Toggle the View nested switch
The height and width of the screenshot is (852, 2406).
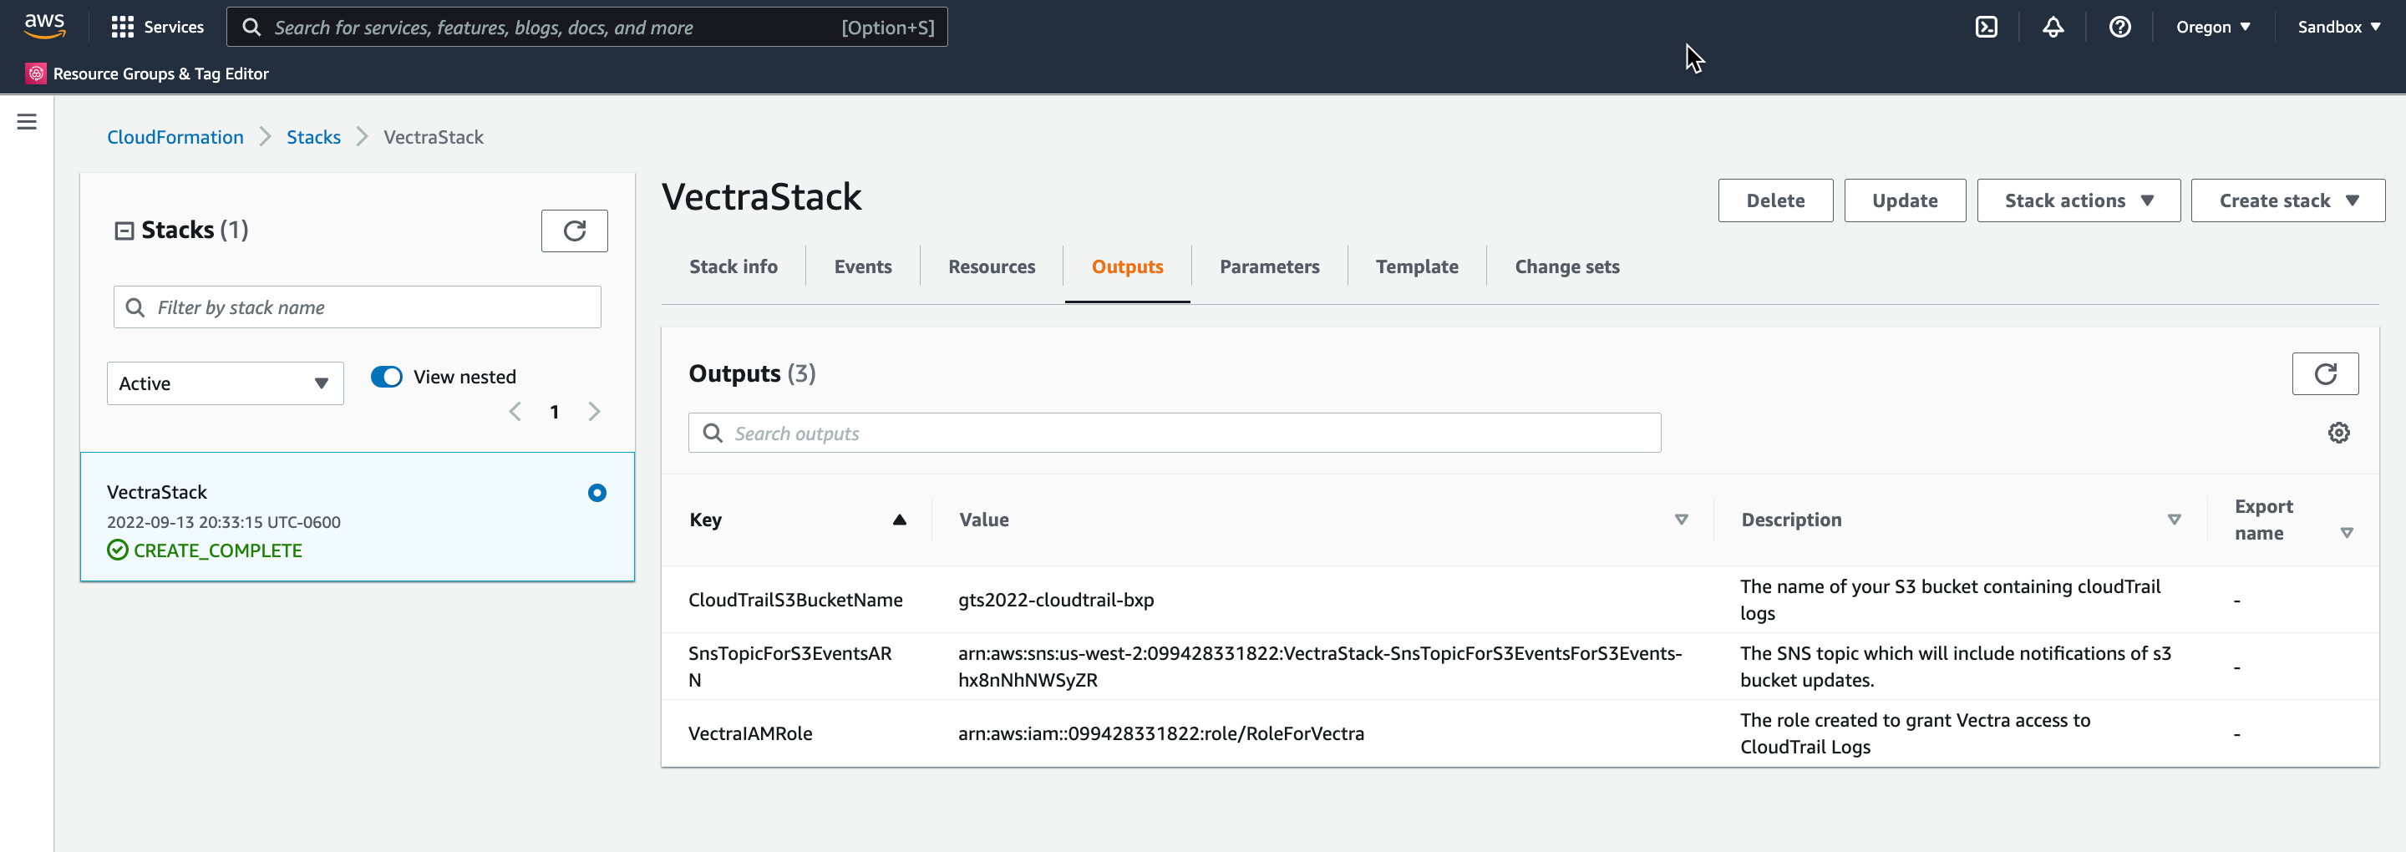click(x=386, y=377)
